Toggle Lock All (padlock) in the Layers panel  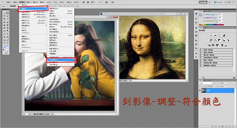coord(211,86)
